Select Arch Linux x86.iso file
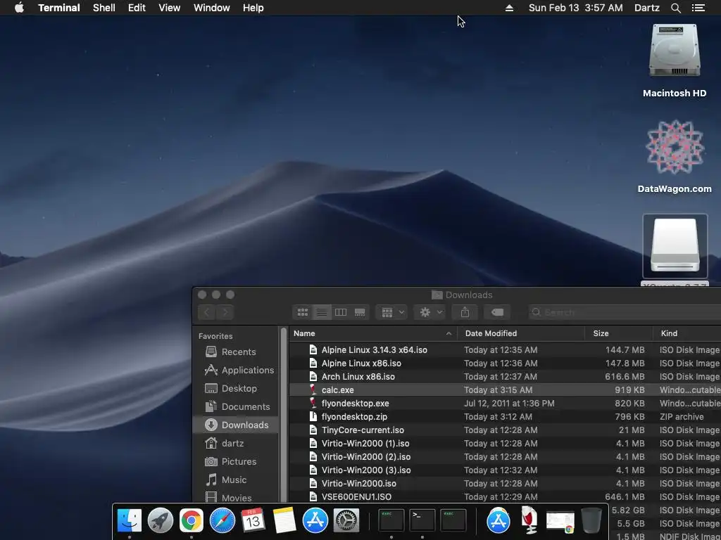The height and width of the screenshot is (540, 721). pyautogui.click(x=505, y=377)
